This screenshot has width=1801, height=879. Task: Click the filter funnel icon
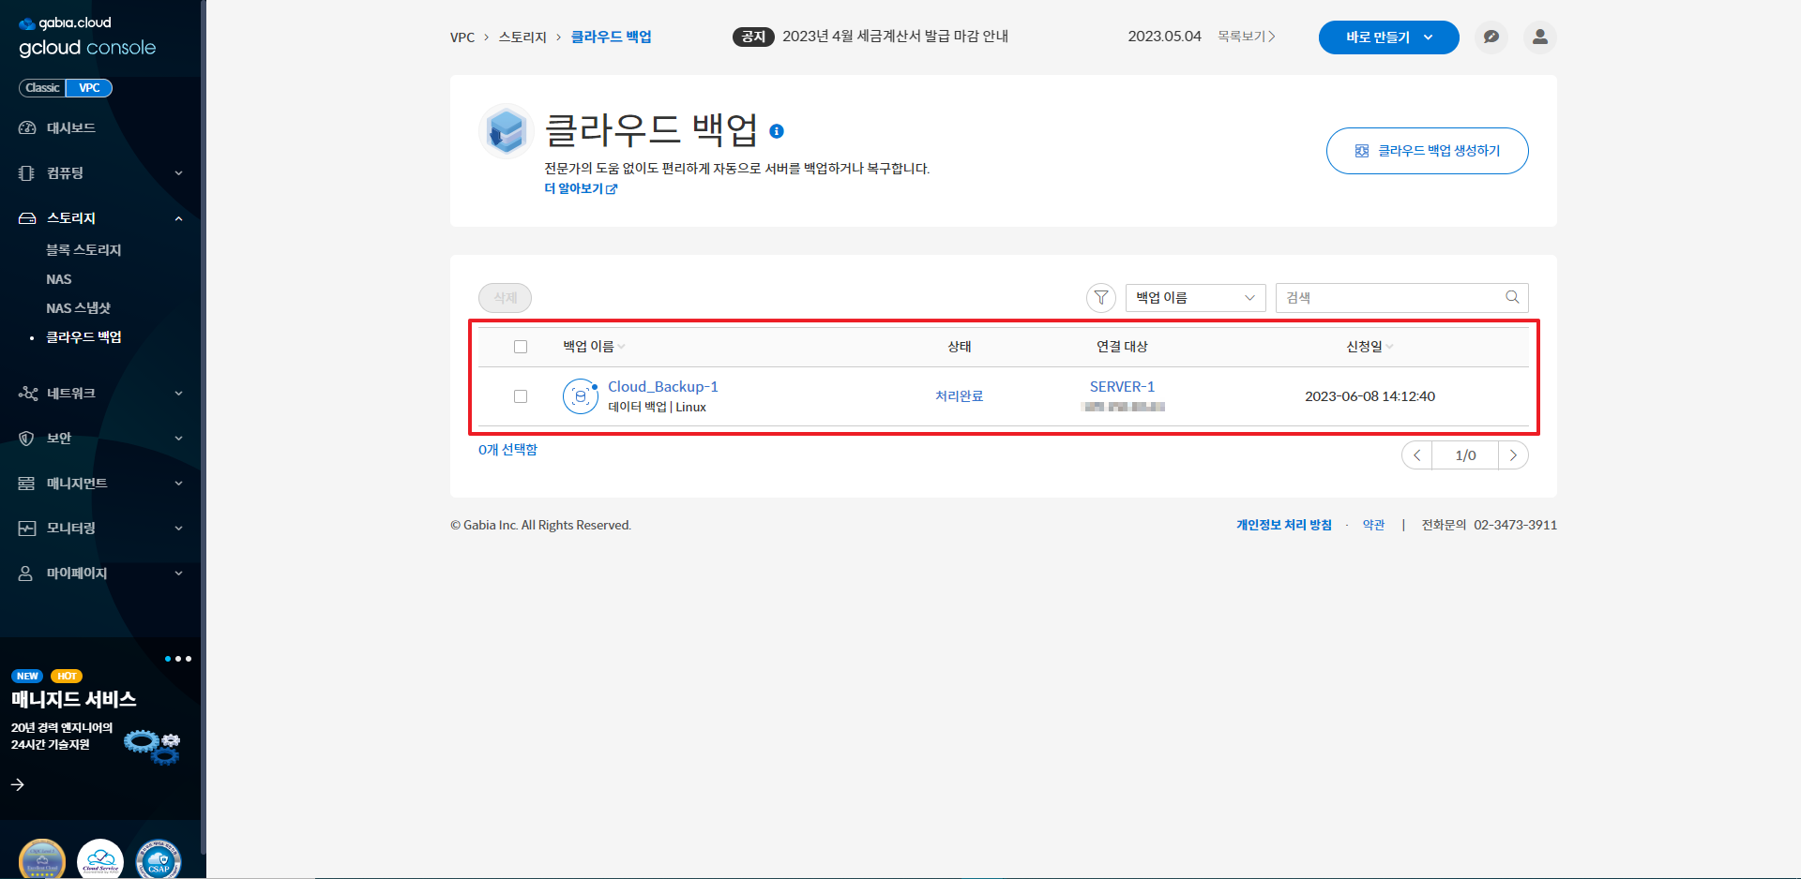point(1101,298)
